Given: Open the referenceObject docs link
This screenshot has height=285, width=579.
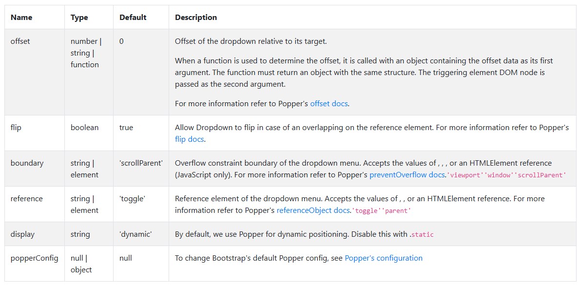Looking at the screenshot, I should tap(313, 210).
